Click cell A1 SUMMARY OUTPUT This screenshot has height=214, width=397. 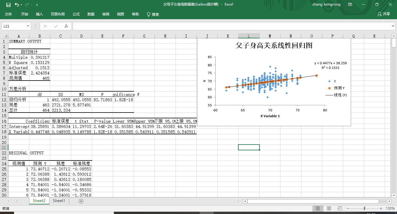25,41
